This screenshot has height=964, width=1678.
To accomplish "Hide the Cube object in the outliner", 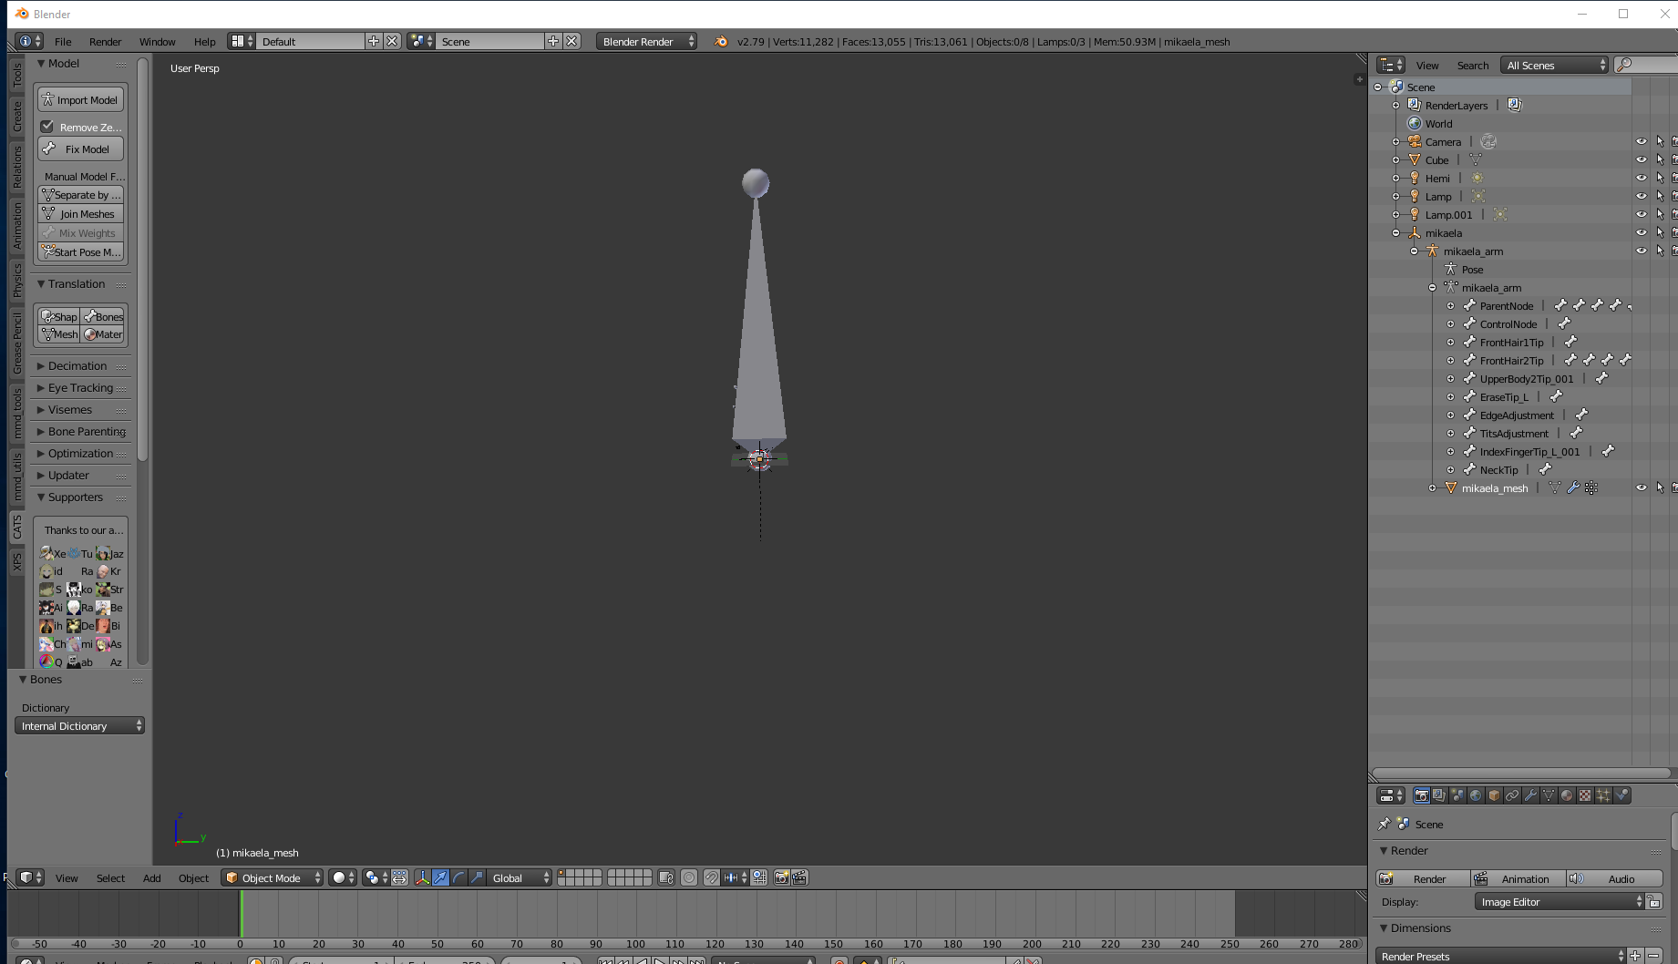I will point(1642,159).
